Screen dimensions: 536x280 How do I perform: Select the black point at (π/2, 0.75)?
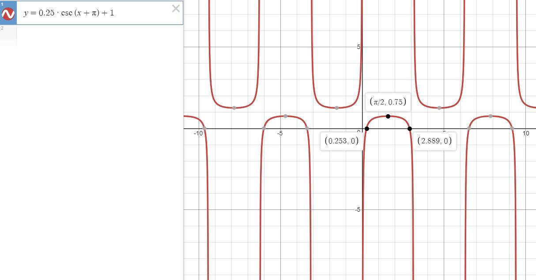click(388, 116)
